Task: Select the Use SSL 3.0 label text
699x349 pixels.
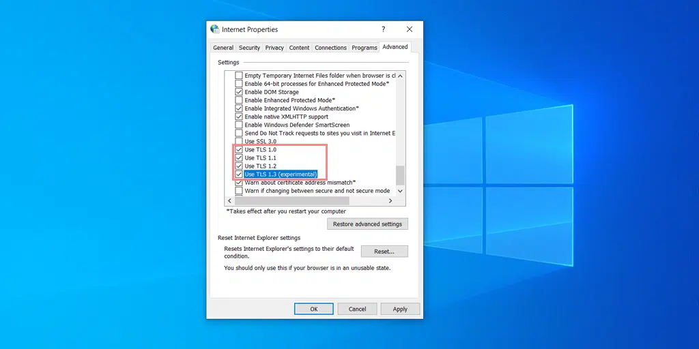Action: tap(260, 141)
